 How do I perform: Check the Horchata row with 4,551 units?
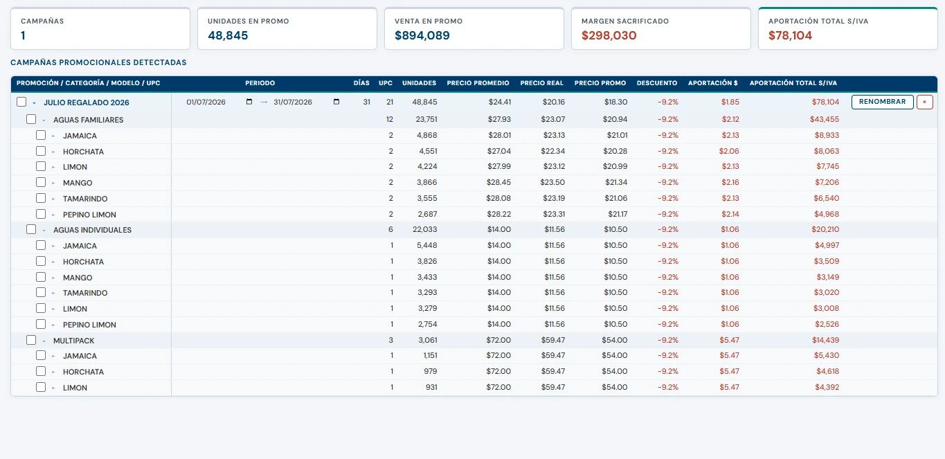tap(41, 151)
